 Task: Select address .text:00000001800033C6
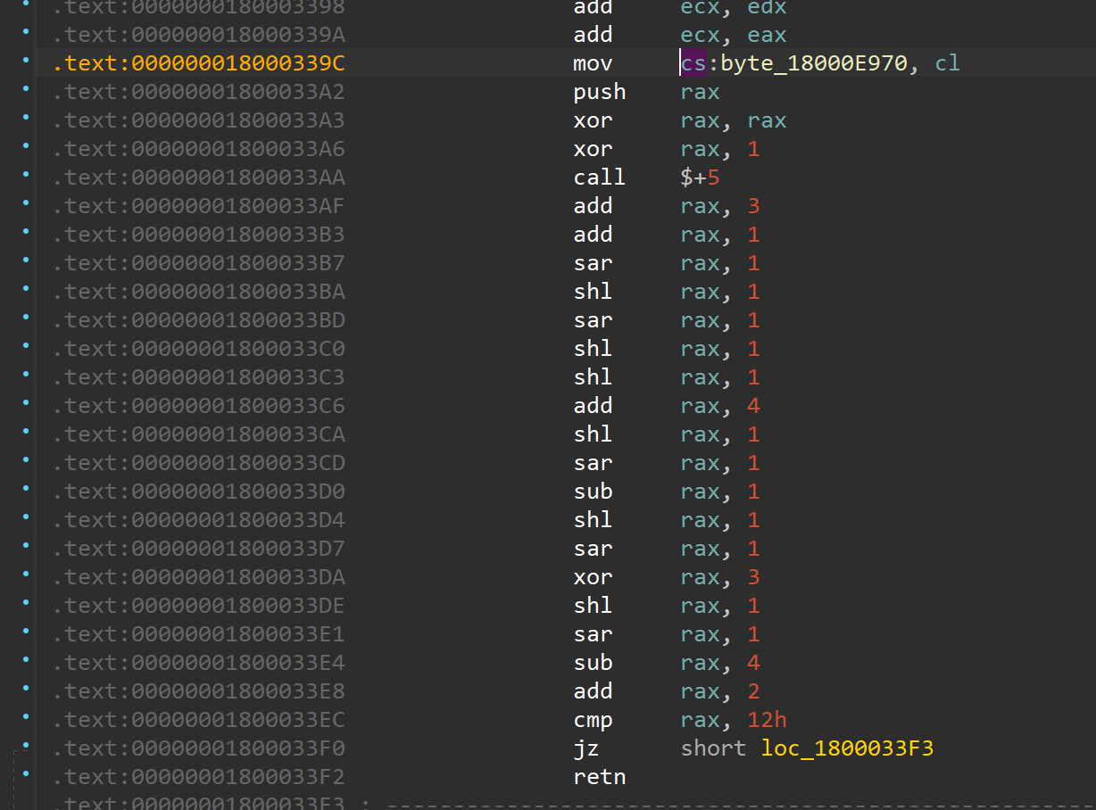199,406
